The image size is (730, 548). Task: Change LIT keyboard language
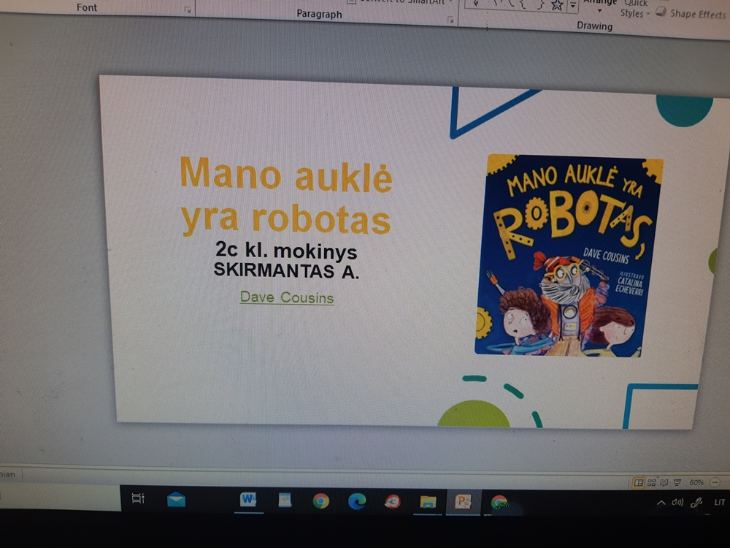pos(719,502)
